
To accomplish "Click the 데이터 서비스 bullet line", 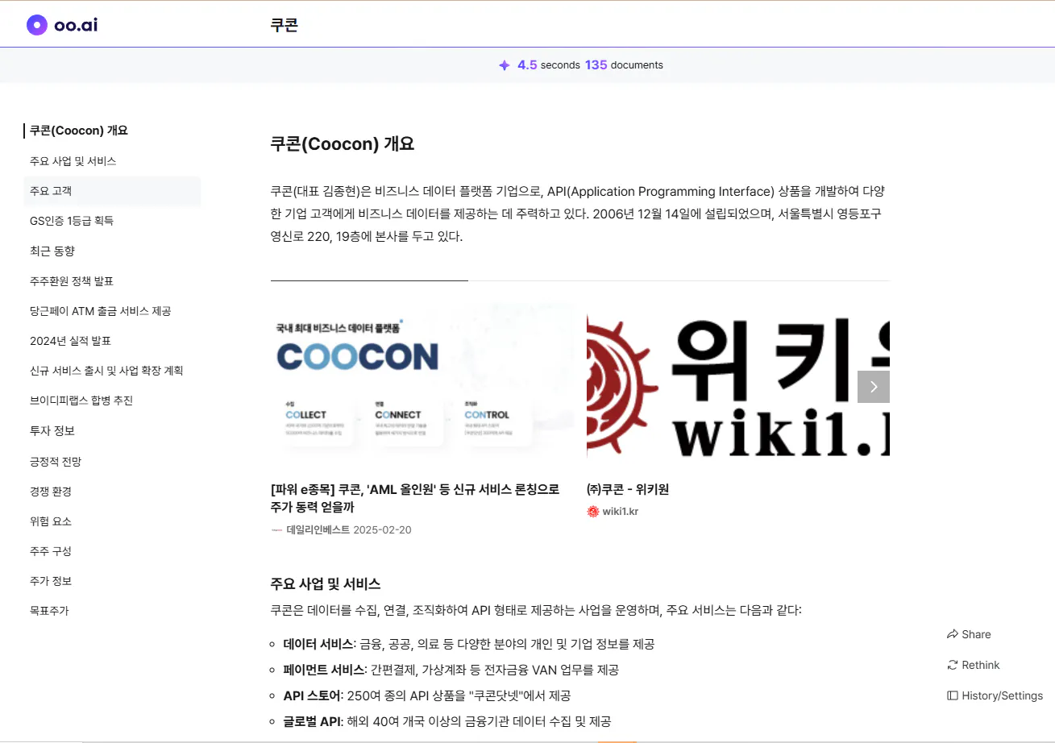I will click(x=469, y=644).
